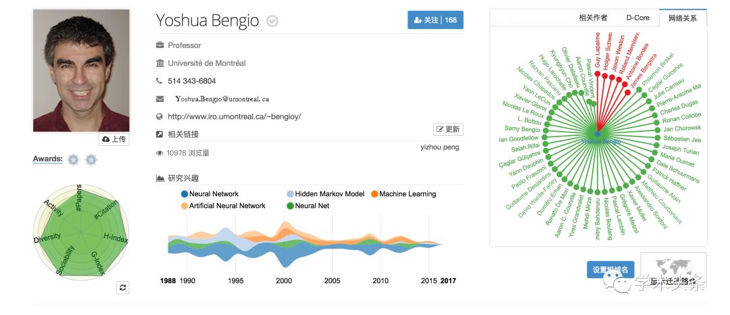
Task: Click the eye icon beside view count
Action: (160, 153)
